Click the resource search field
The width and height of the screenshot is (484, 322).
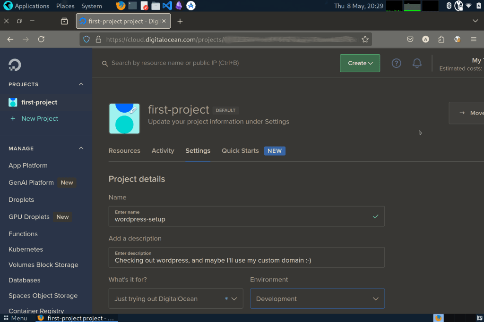click(x=175, y=63)
